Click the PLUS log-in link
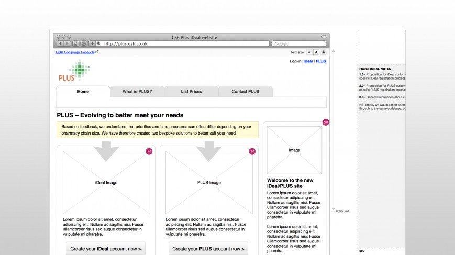Screen dimensions: 455x255 320,61
